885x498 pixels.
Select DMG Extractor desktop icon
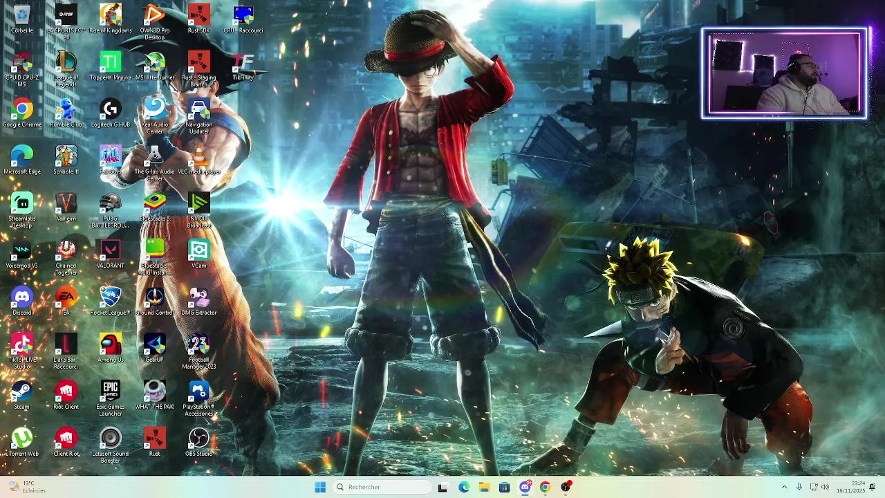[x=199, y=301]
